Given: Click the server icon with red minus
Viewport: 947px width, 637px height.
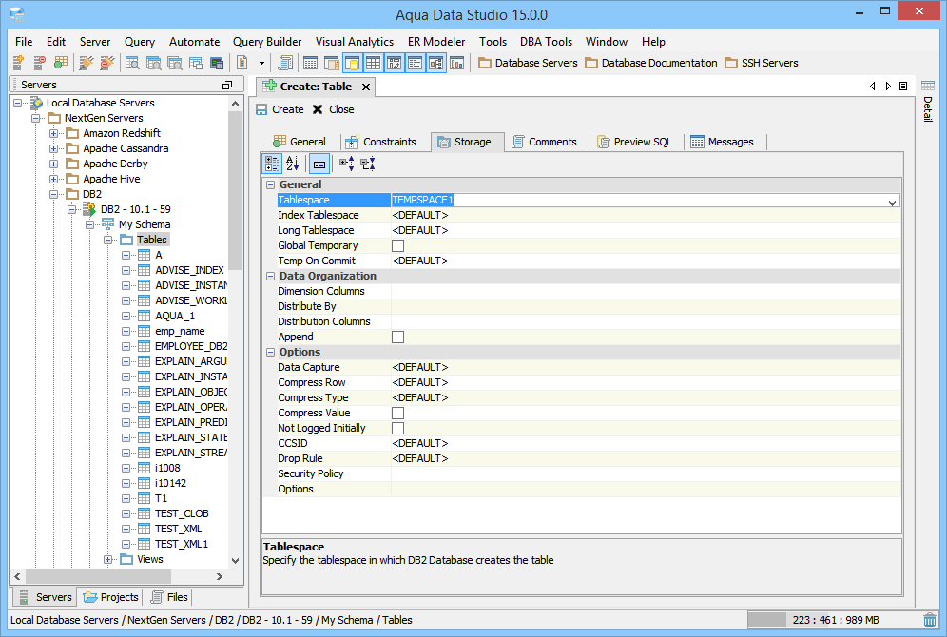Looking at the screenshot, I should (39, 63).
